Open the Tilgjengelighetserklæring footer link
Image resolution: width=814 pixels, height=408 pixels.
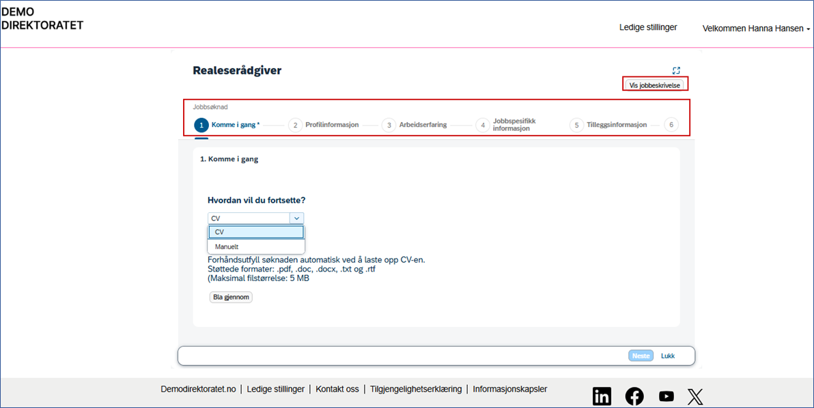tap(416, 389)
